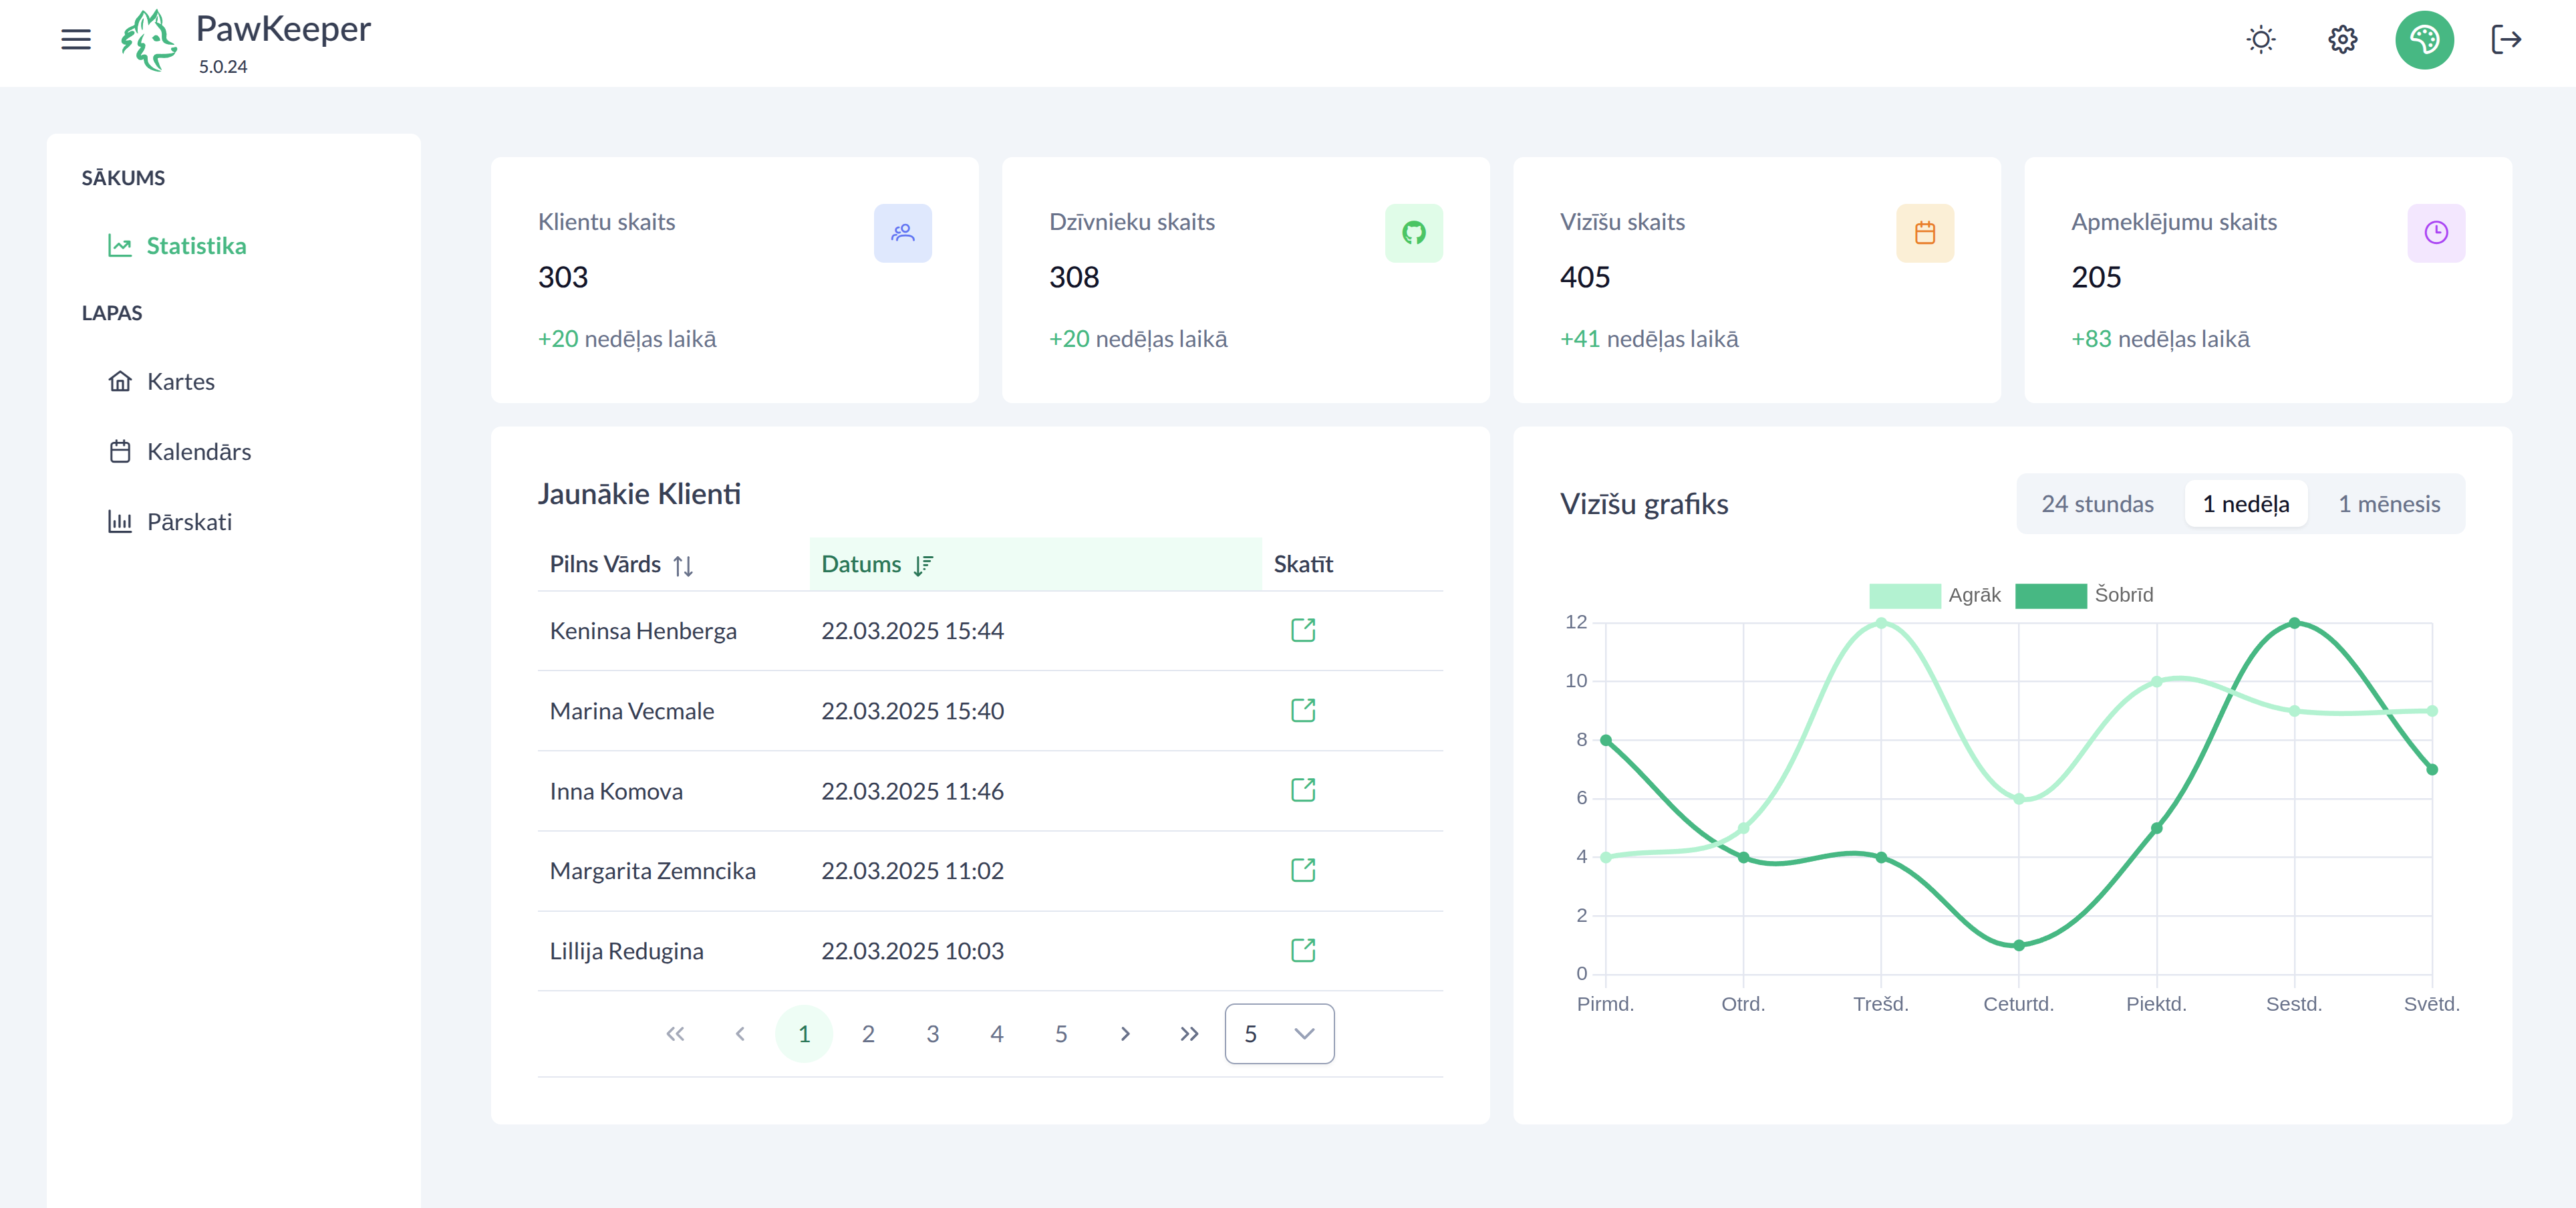Toggle Agrāk dataset legend swatch

tap(1904, 596)
